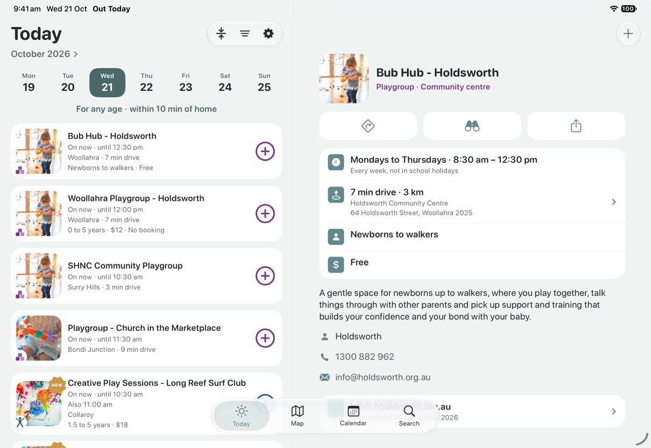Tap Bub Hub - Holdsworth detail heading

tap(437, 73)
